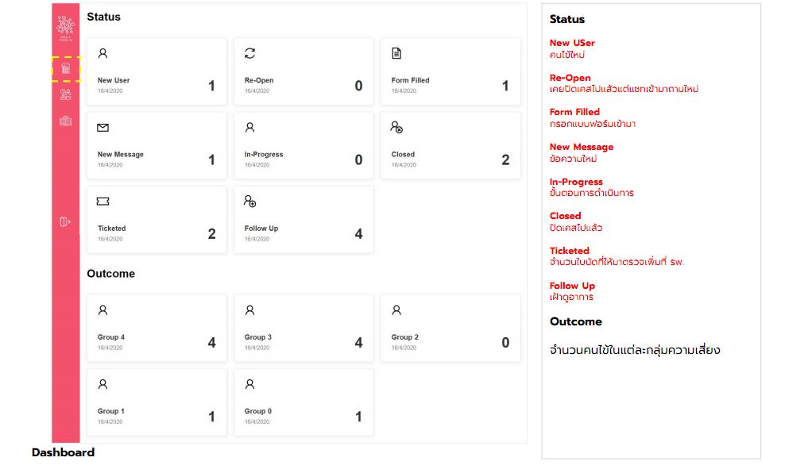This screenshot has width=785, height=469.
Task: Open the Group 2 outcome card
Action: point(451,328)
